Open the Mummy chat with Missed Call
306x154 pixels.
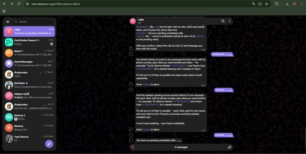click(29, 128)
